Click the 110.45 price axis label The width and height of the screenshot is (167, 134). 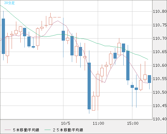point(160,106)
